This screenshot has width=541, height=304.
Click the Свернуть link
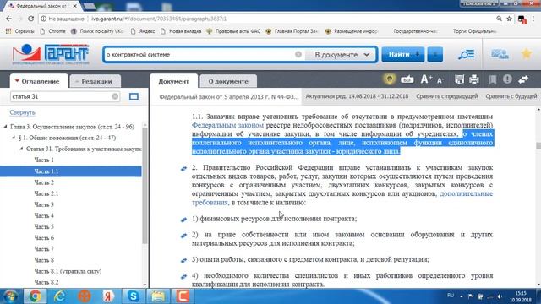pos(23,112)
